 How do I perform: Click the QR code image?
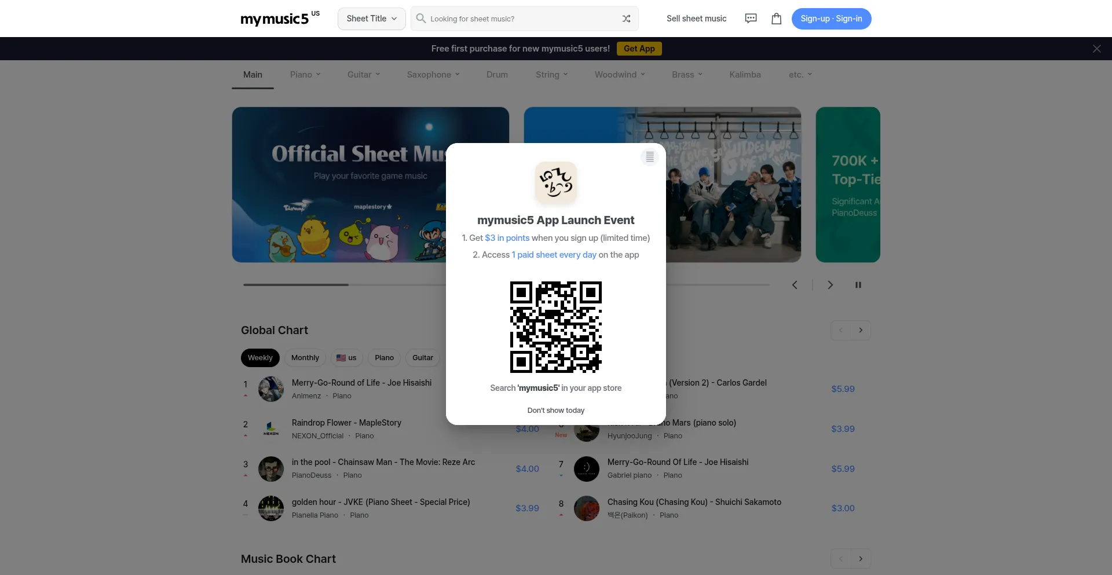pyautogui.click(x=556, y=327)
